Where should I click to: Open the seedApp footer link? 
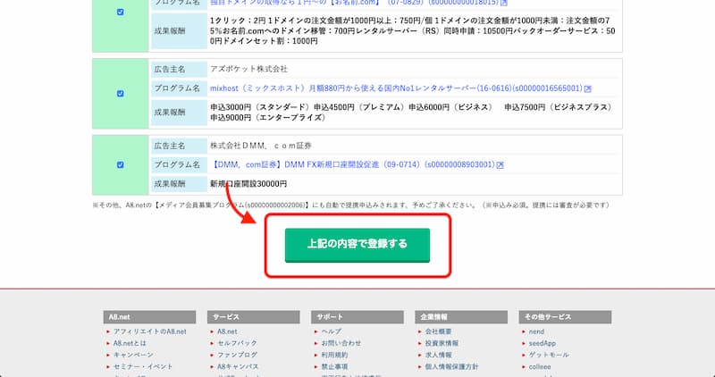point(543,343)
